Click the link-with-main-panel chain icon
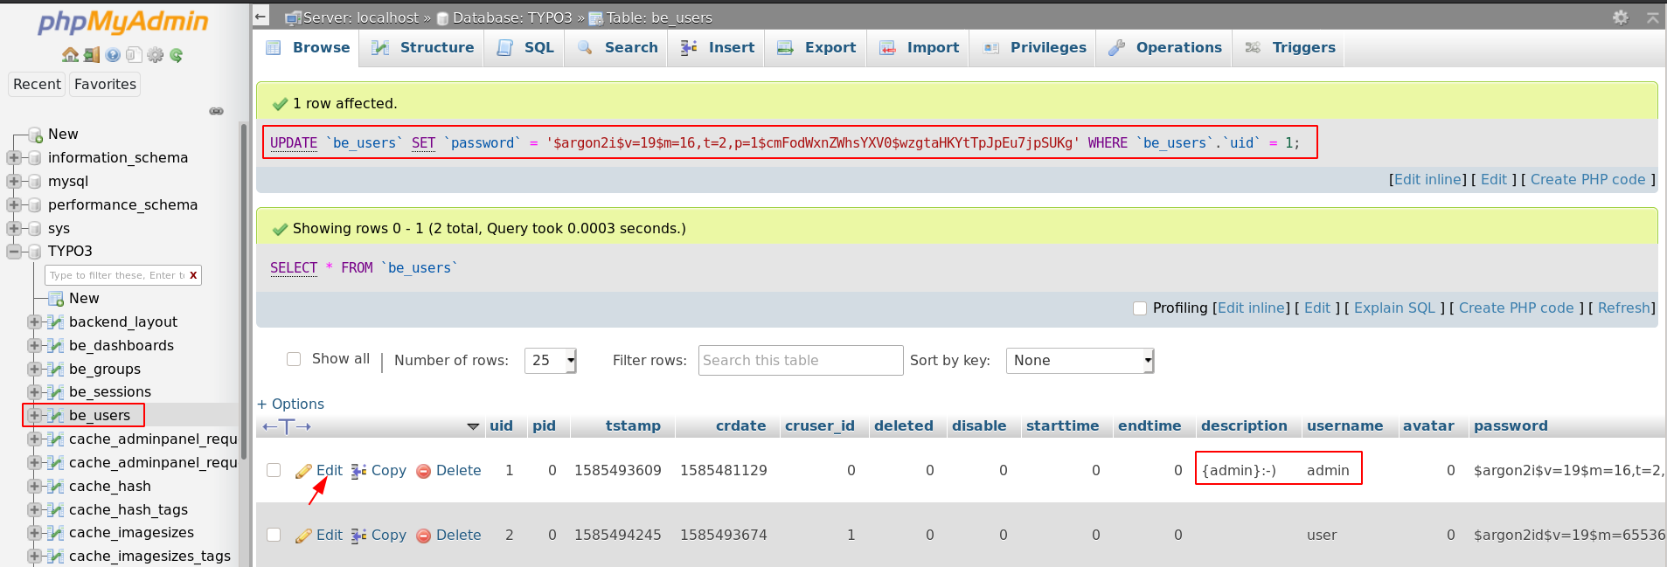 (x=217, y=111)
